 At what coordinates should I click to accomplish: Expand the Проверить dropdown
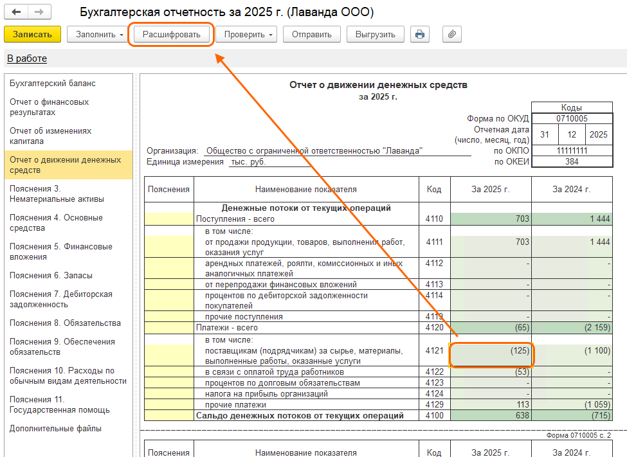coord(246,34)
